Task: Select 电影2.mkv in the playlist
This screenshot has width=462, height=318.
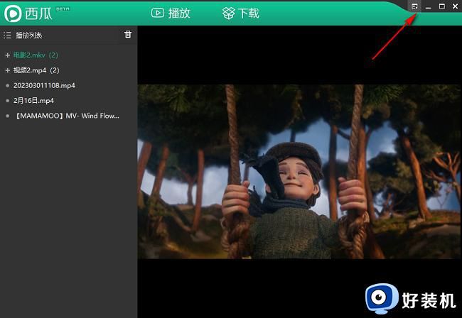Action: [x=36, y=55]
